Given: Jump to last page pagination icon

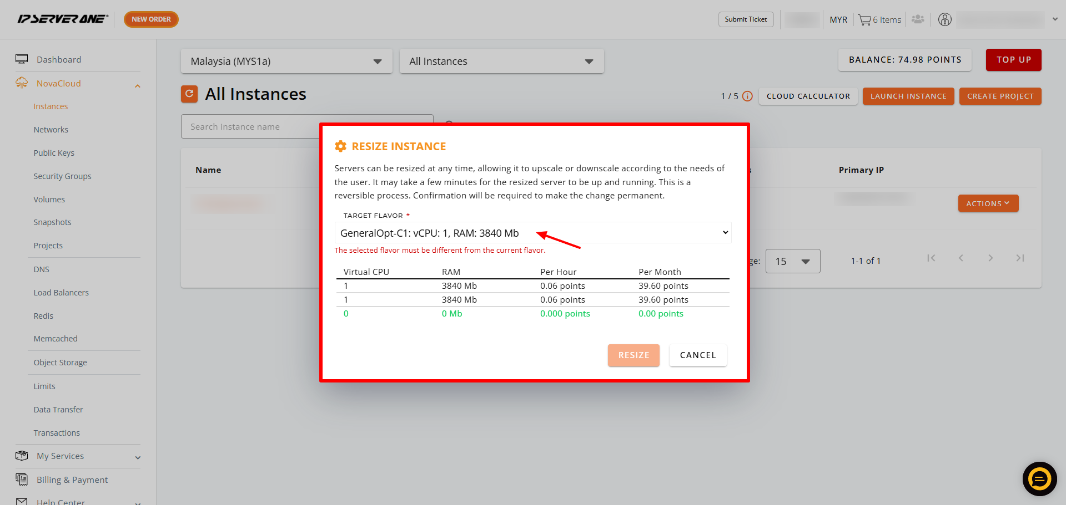Looking at the screenshot, I should pos(1020,258).
